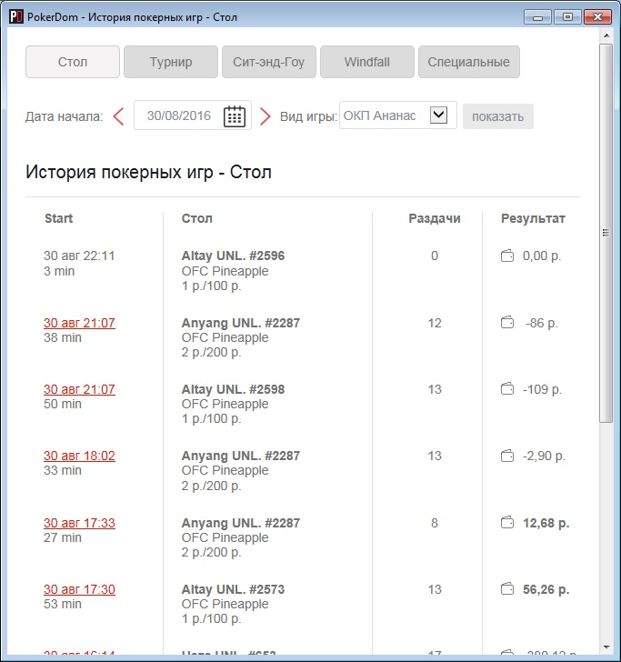Click the показать button
The image size is (621, 662).
pyautogui.click(x=498, y=116)
